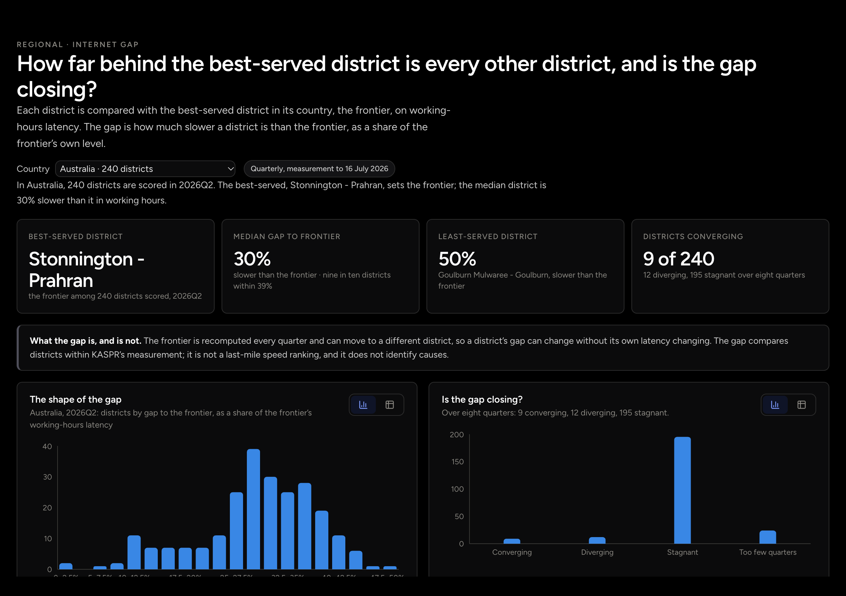This screenshot has width=846, height=596.
Task: Show gap closing panel as table
Action: (x=801, y=405)
